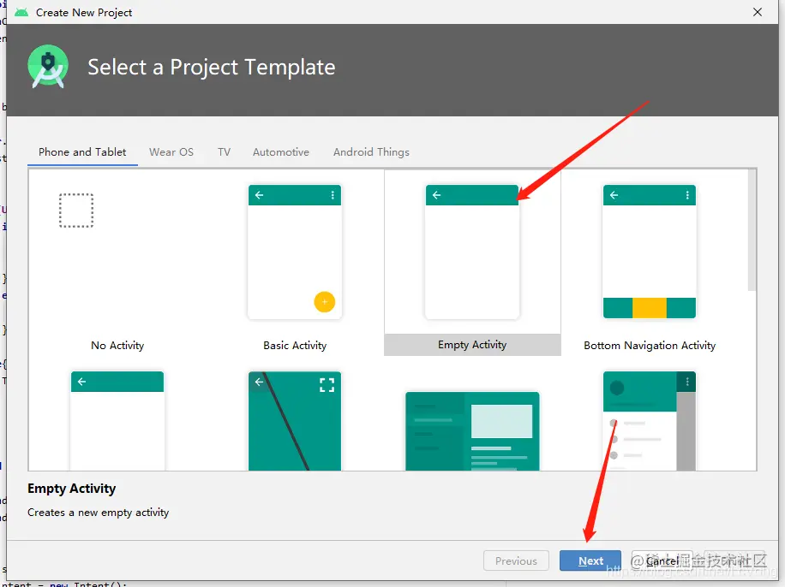Choose the No Activity template thumbnail
The width and height of the screenshot is (785, 587).
tap(76, 210)
